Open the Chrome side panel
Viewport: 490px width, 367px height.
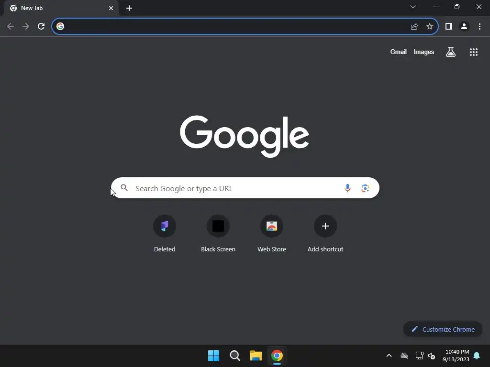[449, 27]
